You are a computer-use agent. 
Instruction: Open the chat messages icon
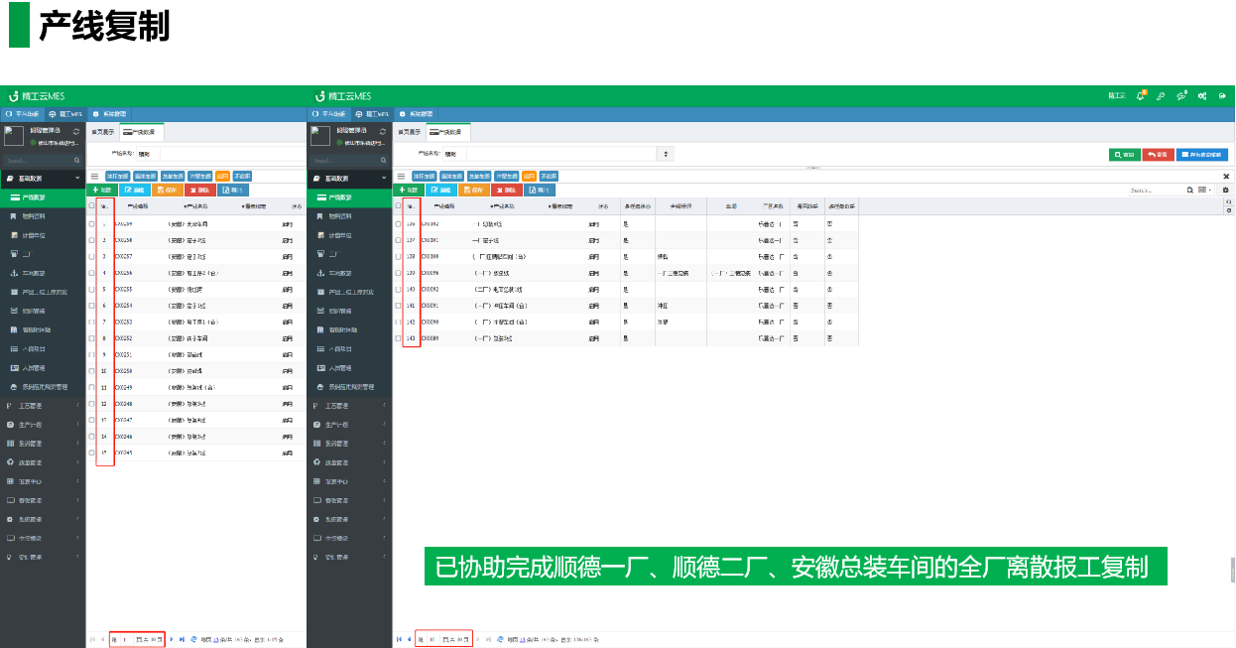click(x=1181, y=96)
